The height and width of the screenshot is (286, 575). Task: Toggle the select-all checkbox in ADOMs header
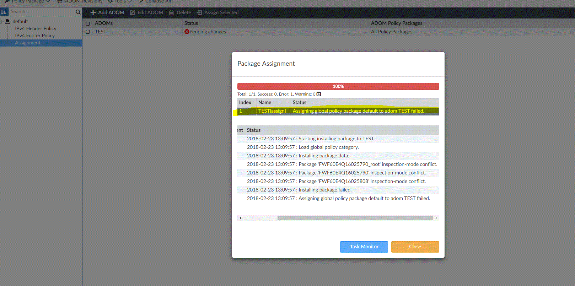[87, 23]
